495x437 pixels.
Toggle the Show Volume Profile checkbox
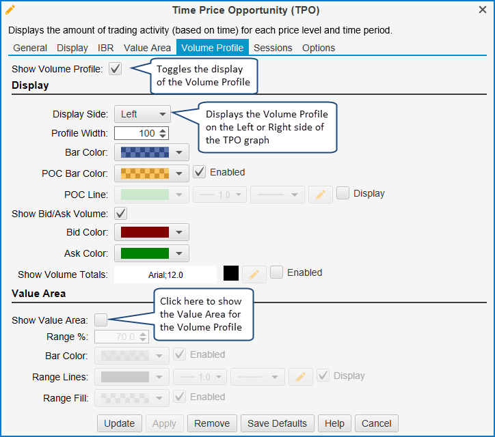pos(116,69)
